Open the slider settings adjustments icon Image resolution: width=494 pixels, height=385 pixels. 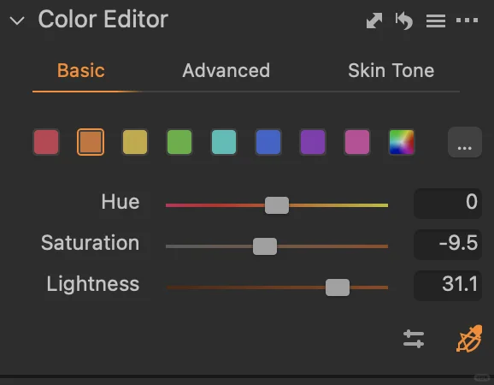(414, 339)
